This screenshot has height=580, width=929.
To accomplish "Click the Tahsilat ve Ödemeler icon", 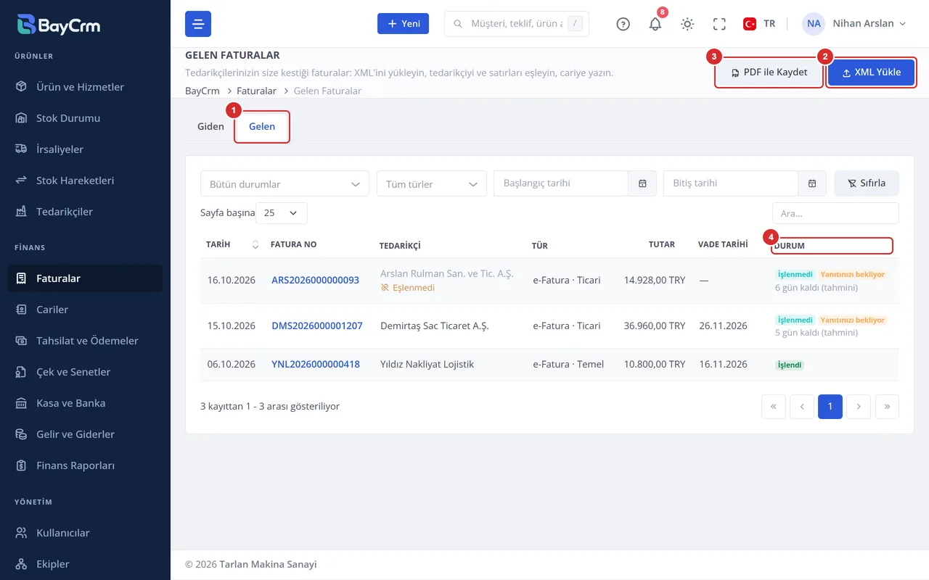I will coord(22,341).
